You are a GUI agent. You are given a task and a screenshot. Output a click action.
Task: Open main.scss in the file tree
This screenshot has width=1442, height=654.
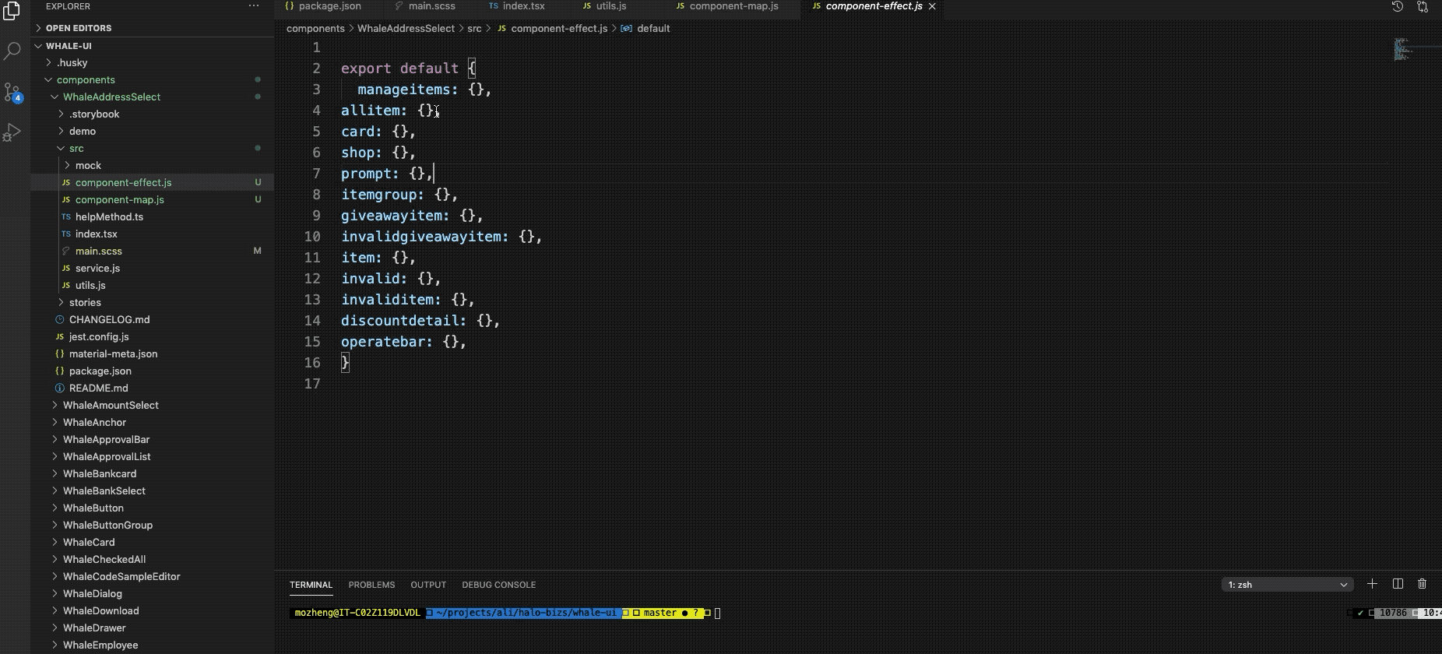152,251
